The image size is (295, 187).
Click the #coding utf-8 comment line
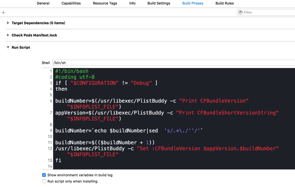coord(75,77)
